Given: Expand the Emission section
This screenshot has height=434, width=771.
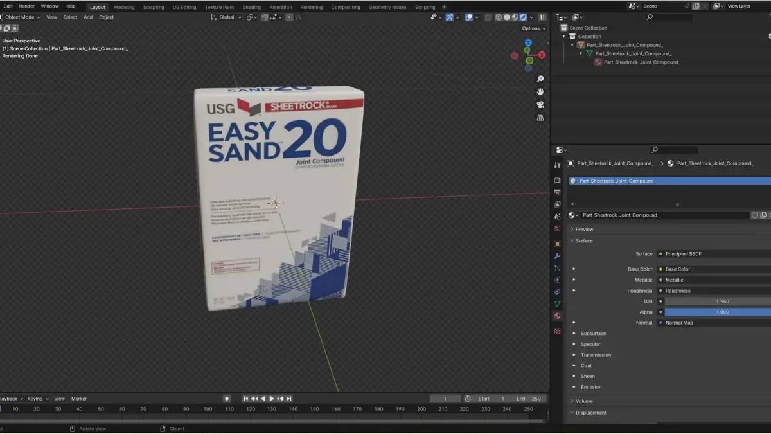Looking at the screenshot, I should pos(574,387).
